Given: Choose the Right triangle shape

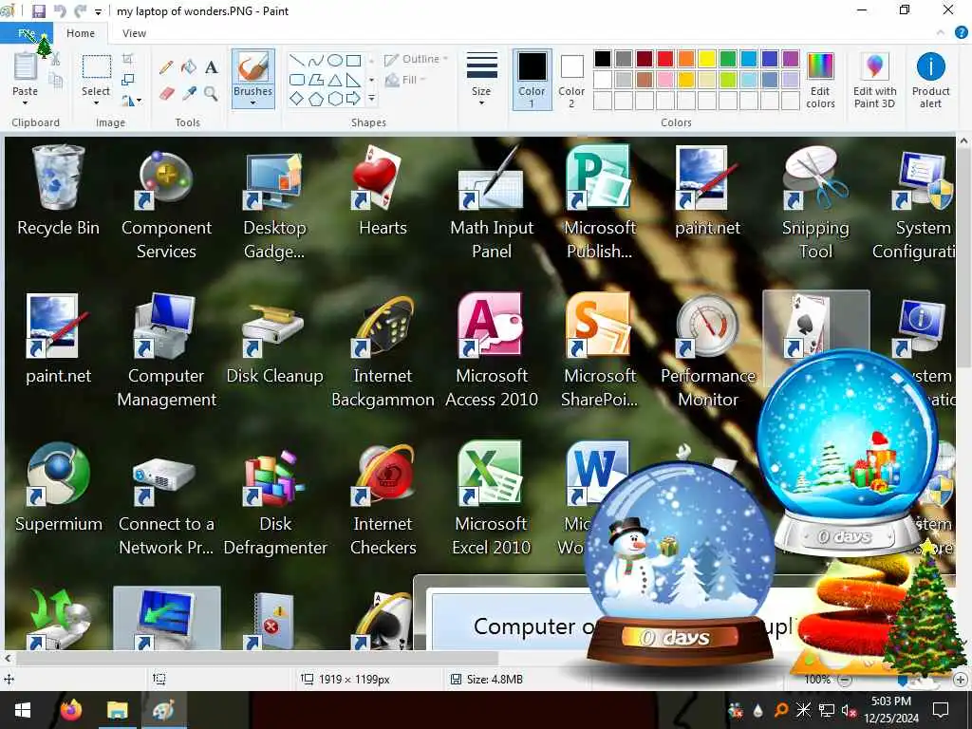Looking at the screenshot, I should (x=353, y=80).
